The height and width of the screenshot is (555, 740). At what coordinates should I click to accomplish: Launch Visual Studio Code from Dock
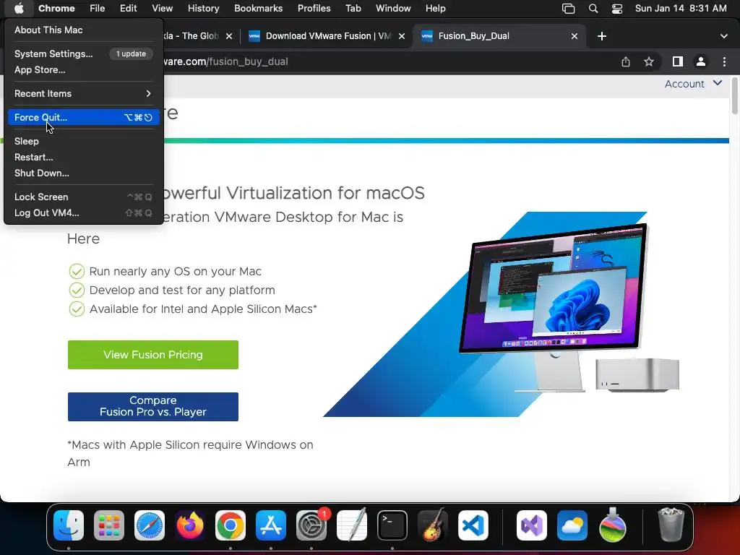pyautogui.click(x=473, y=525)
